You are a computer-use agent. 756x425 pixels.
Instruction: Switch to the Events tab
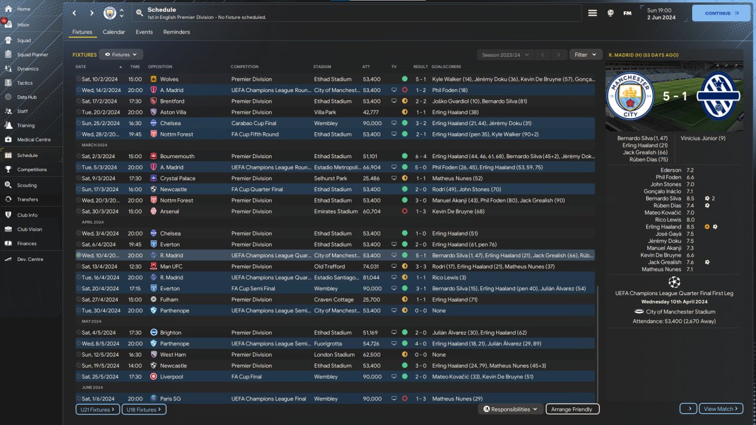click(144, 32)
